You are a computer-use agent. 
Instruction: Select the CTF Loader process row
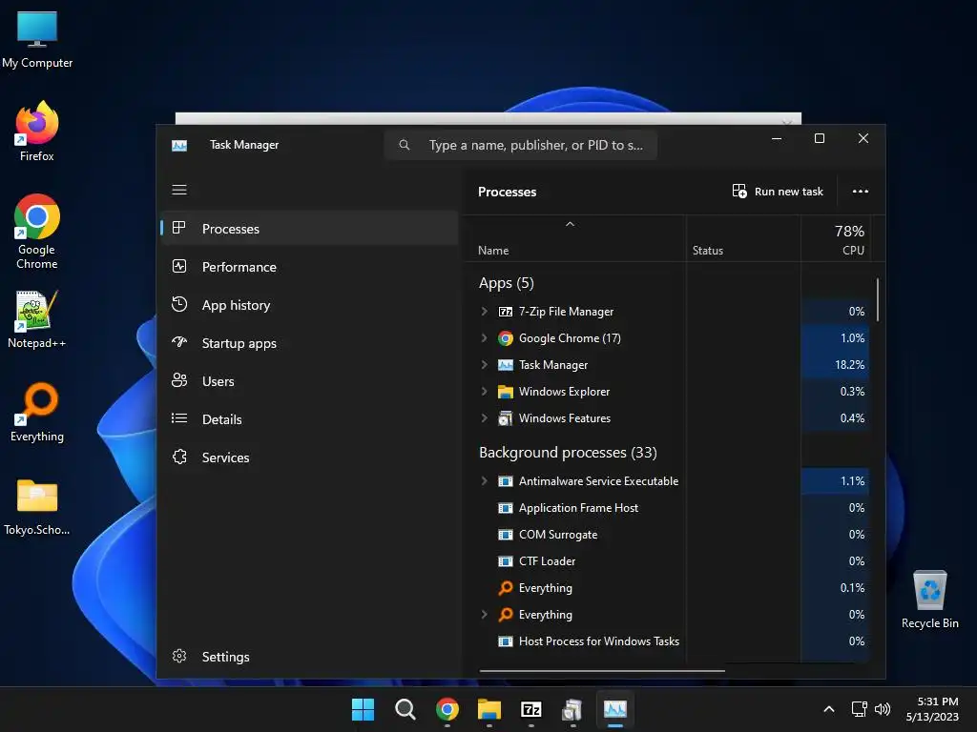pos(668,561)
